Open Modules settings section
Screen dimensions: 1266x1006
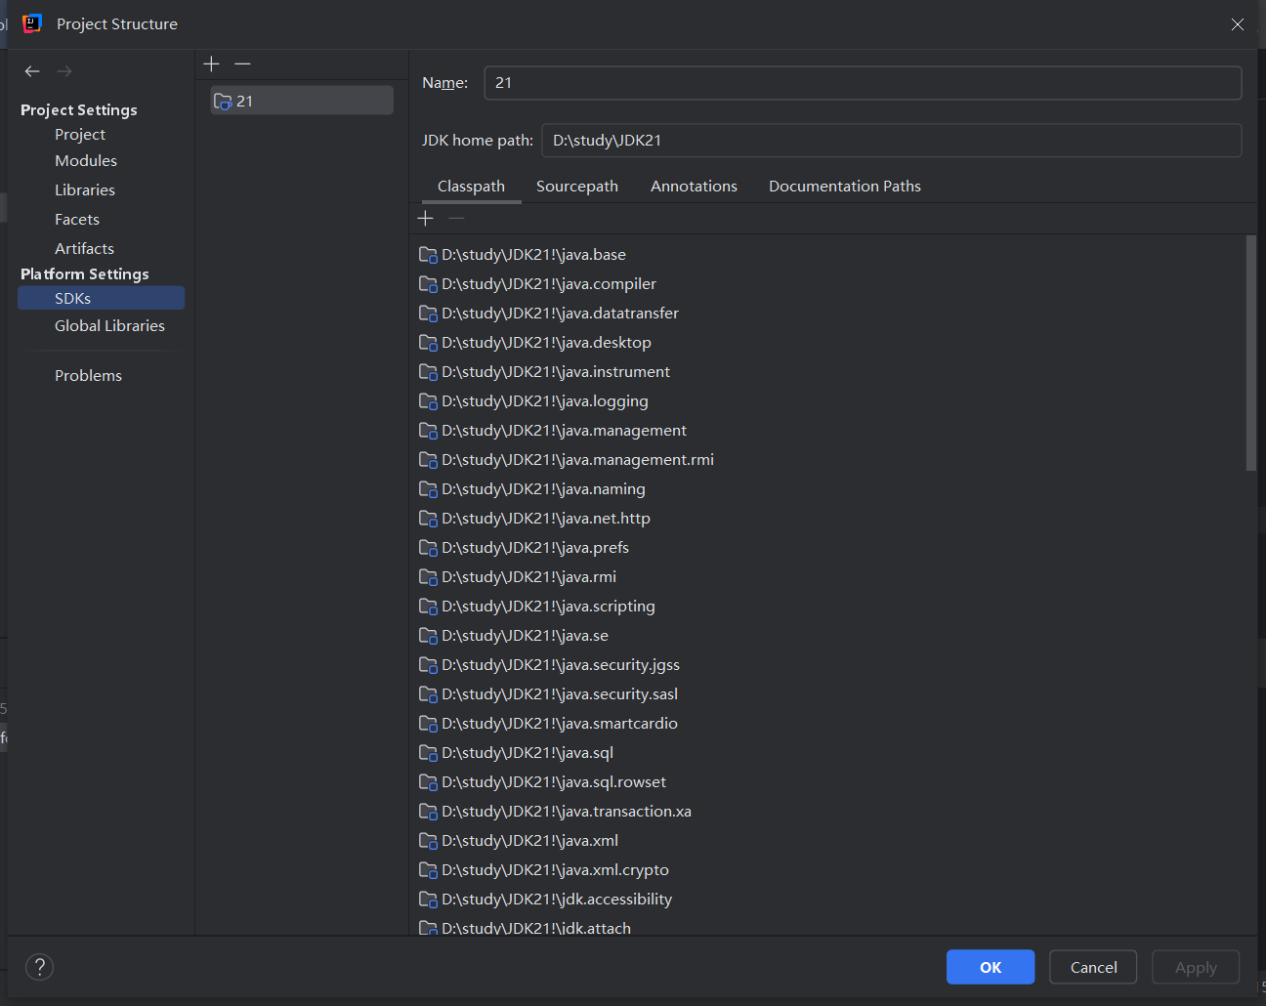(86, 160)
